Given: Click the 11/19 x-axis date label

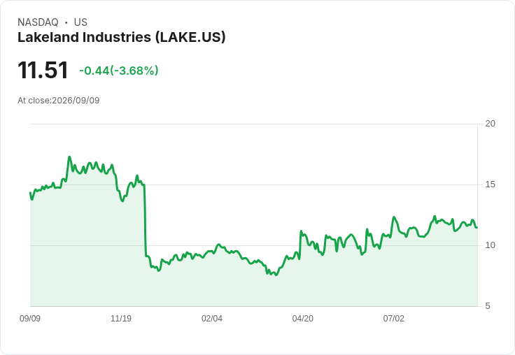Looking at the screenshot, I should point(121,319).
